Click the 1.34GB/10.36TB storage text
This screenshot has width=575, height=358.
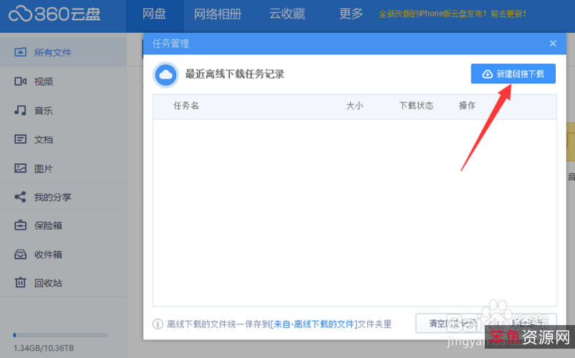[x=44, y=348]
